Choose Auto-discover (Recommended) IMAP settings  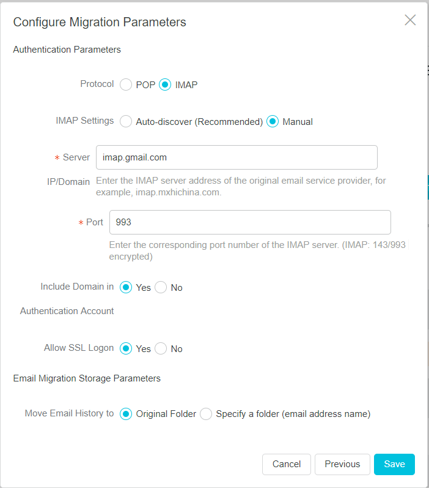click(126, 122)
